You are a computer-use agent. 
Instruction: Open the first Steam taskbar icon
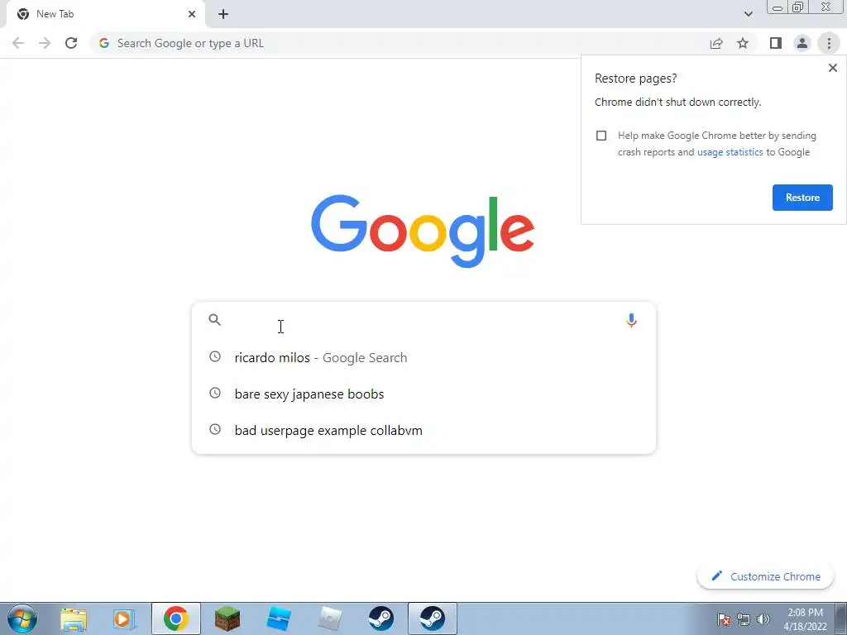pos(380,618)
